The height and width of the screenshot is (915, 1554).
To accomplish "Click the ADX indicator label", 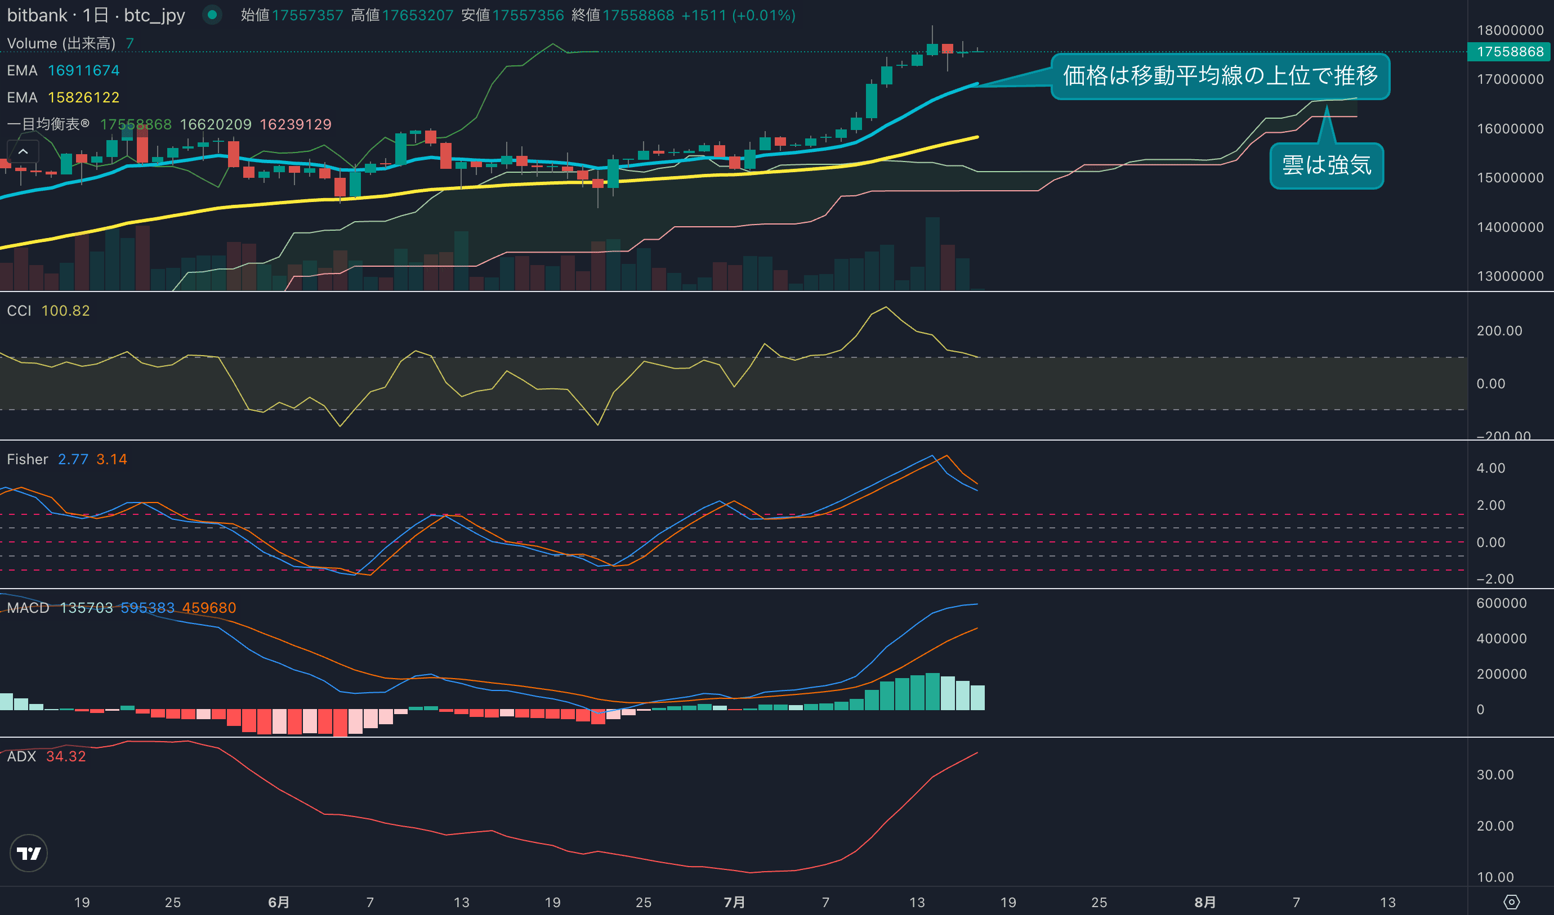I will coord(21,756).
